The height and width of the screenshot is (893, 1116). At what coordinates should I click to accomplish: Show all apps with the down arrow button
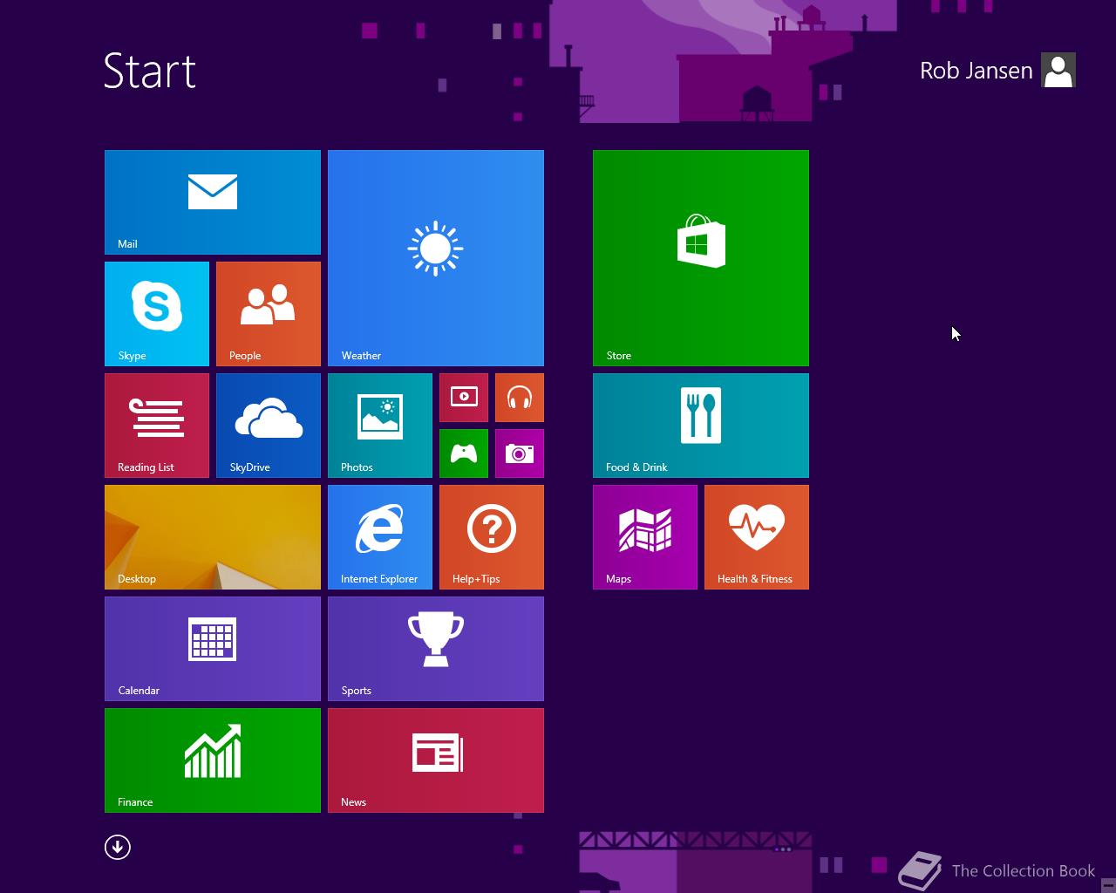click(x=118, y=847)
